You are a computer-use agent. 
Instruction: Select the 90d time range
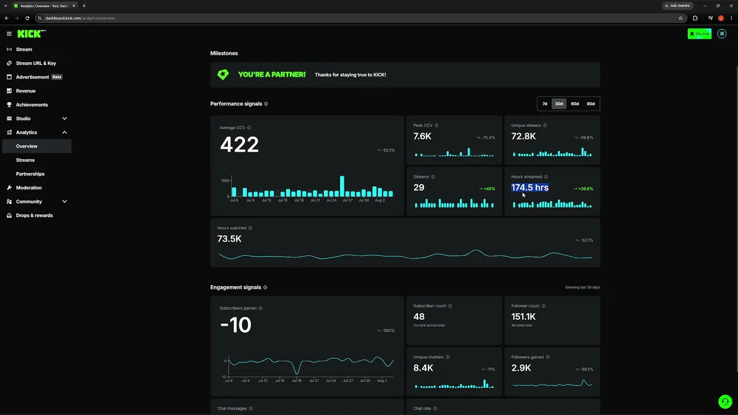point(591,104)
